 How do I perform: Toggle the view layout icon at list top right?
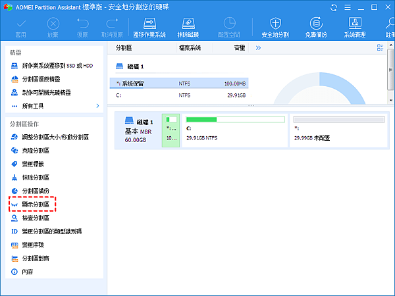click(x=380, y=47)
